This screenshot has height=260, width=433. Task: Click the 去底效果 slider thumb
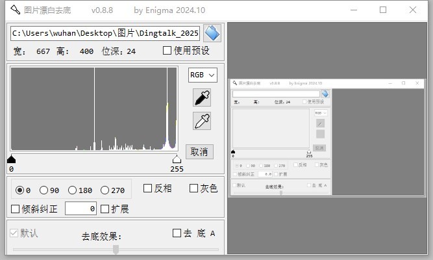coord(116,249)
